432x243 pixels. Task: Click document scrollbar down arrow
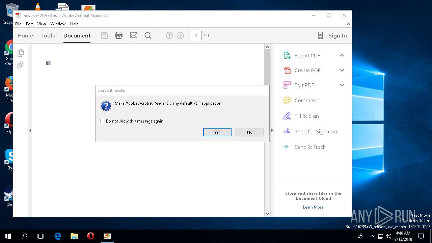pyautogui.click(x=267, y=214)
